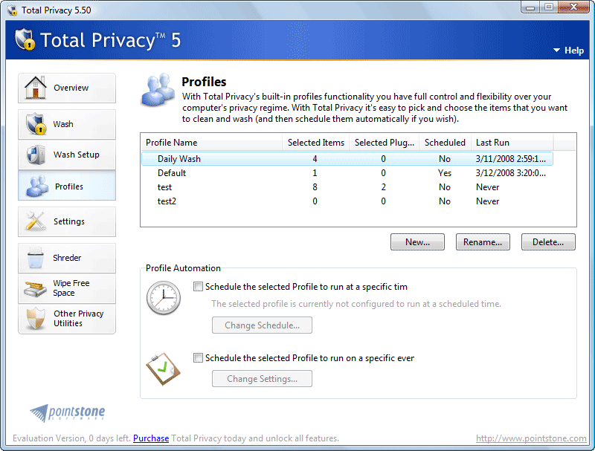Go to the Wash page
595x451 pixels.
pos(67,124)
